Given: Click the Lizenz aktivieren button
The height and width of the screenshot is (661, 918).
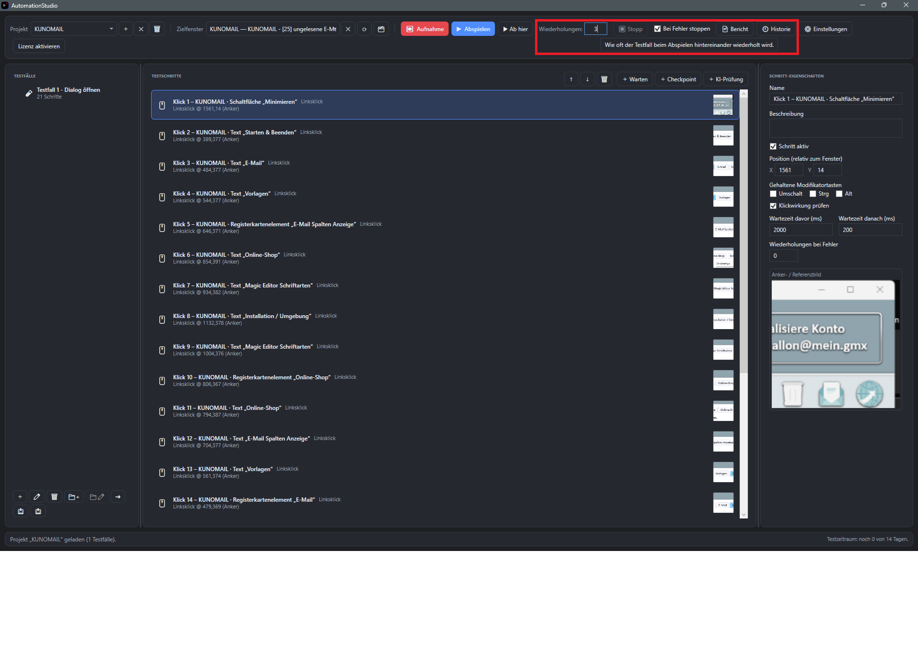Looking at the screenshot, I should tap(39, 46).
